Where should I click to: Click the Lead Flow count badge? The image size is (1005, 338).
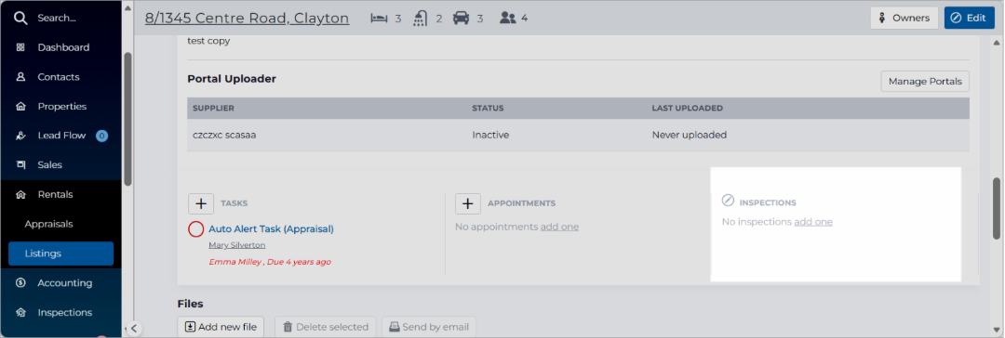pyautogui.click(x=101, y=136)
